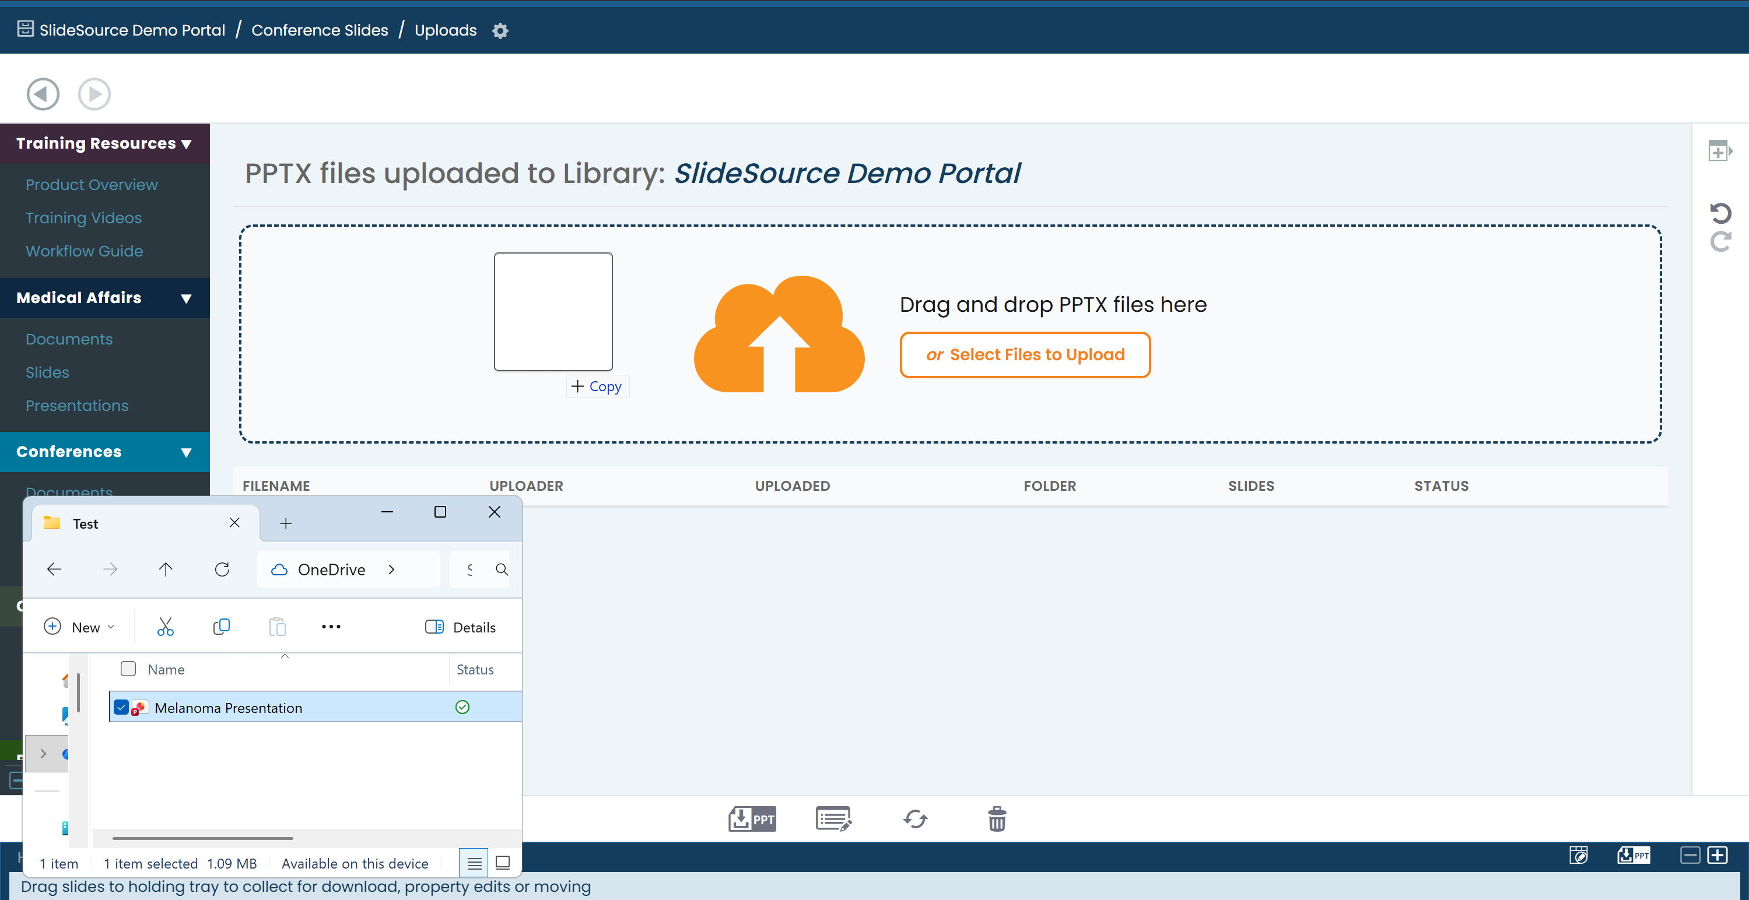Click the navigation pane vertical scrollbar
1749x900 pixels.
pos(79,692)
